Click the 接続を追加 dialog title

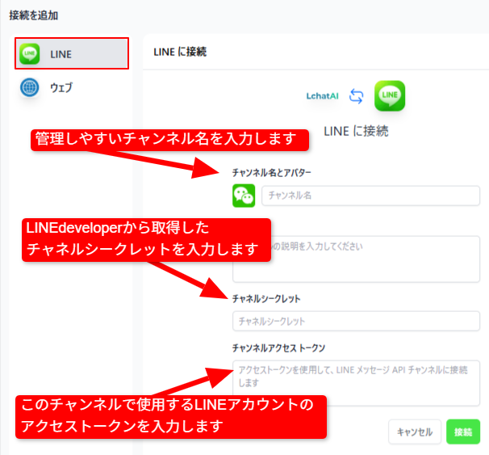34,15
